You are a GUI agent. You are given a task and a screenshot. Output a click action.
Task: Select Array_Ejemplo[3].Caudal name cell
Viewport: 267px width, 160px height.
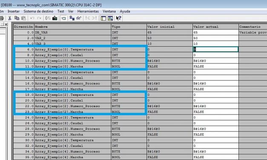[x=72, y=123]
